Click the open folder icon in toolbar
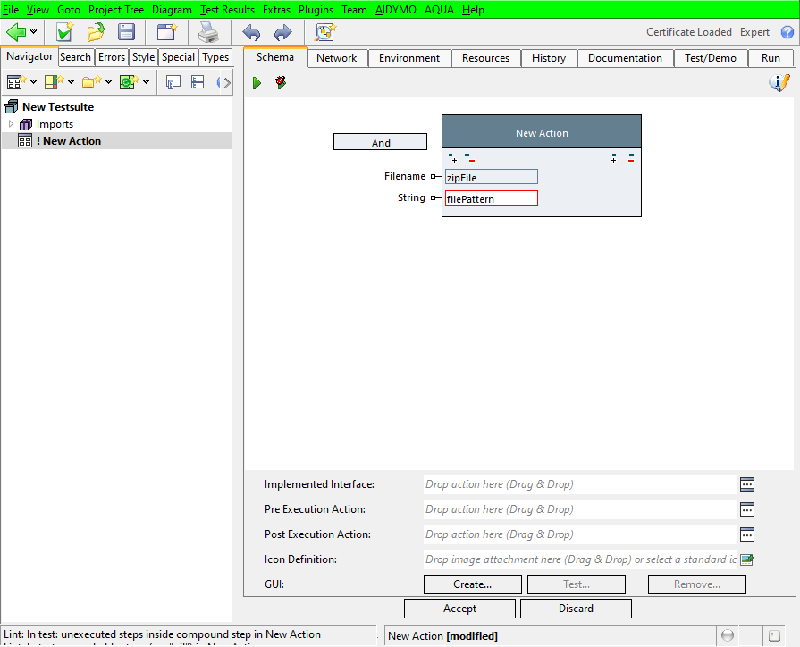 tap(96, 32)
